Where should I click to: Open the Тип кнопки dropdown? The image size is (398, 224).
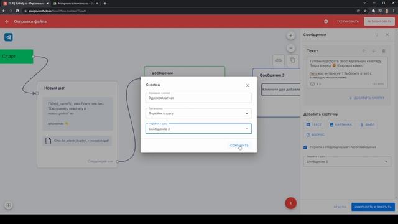[x=198, y=113]
